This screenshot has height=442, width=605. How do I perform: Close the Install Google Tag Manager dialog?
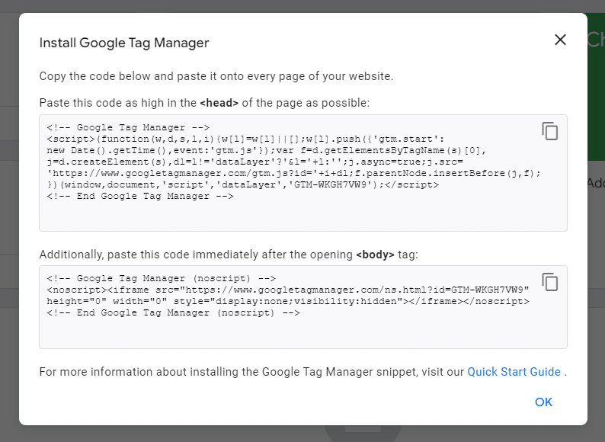(x=560, y=40)
